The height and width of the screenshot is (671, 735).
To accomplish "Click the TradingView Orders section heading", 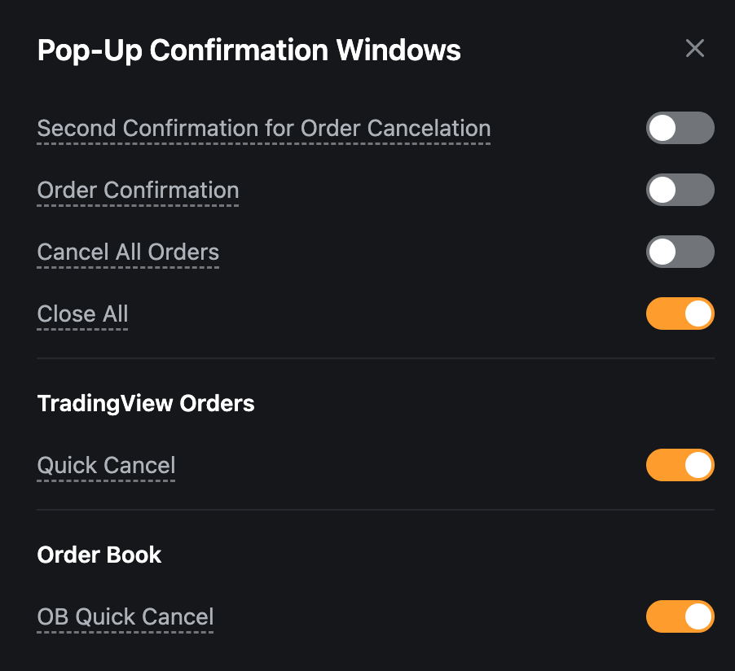I will click(x=146, y=403).
